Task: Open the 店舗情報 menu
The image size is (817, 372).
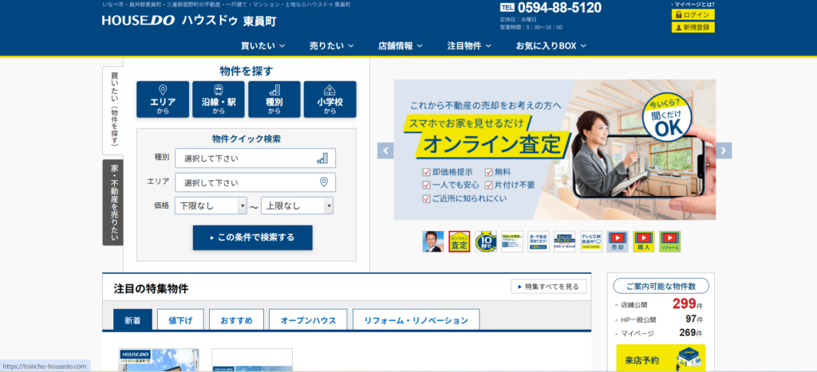Action: pyautogui.click(x=401, y=45)
